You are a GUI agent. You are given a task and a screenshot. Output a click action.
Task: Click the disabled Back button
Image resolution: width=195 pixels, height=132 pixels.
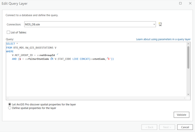[149, 127]
